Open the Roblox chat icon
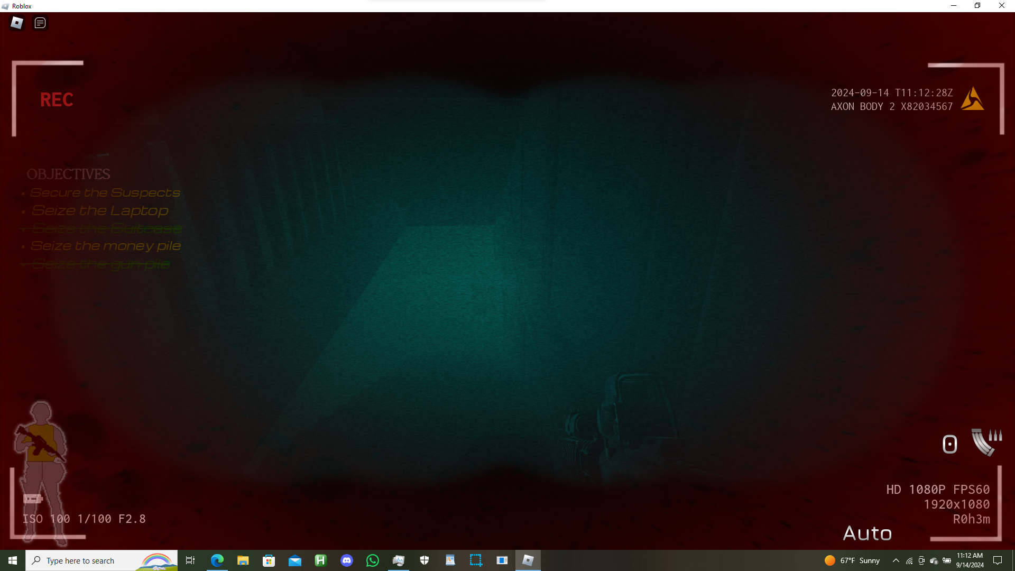This screenshot has height=571, width=1015. (40, 23)
